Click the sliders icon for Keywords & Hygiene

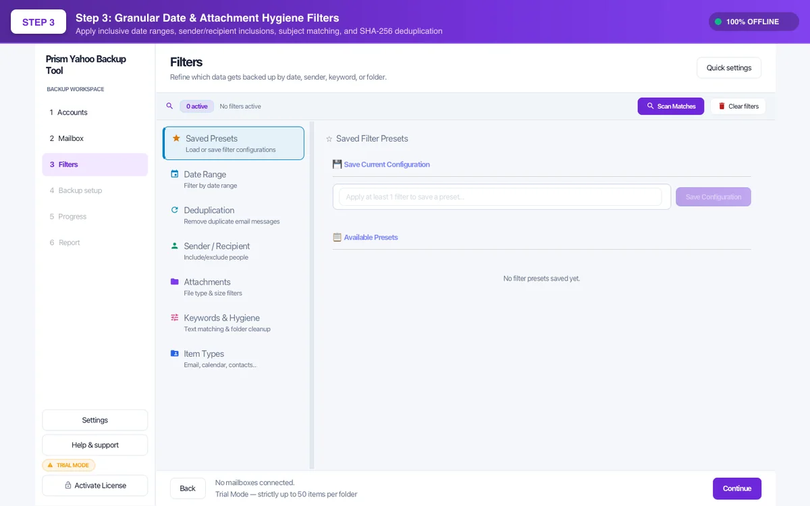pyautogui.click(x=175, y=317)
